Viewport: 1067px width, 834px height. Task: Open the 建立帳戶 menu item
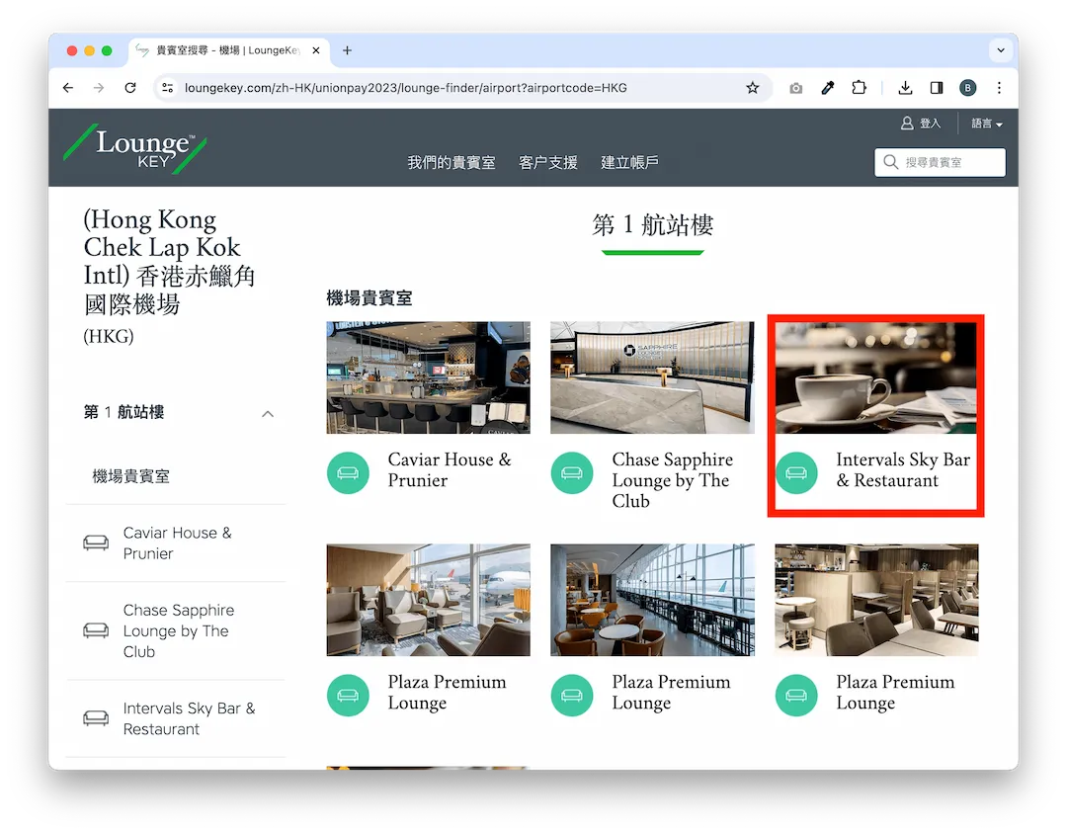point(629,163)
